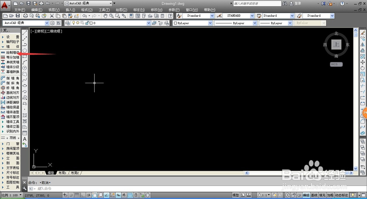Click the Dimension Style icon

pos(219,16)
